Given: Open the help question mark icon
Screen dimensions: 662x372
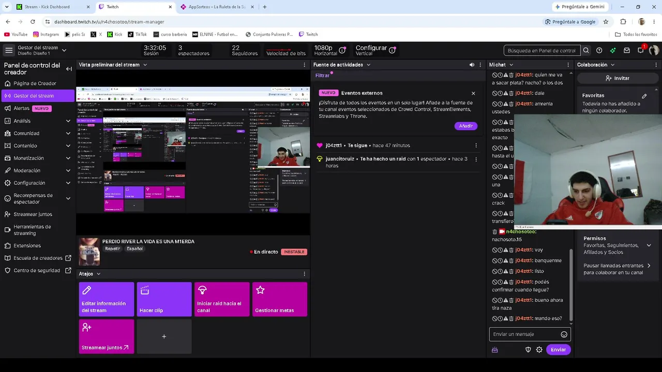Looking at the screenshot, I should [599, 51].
